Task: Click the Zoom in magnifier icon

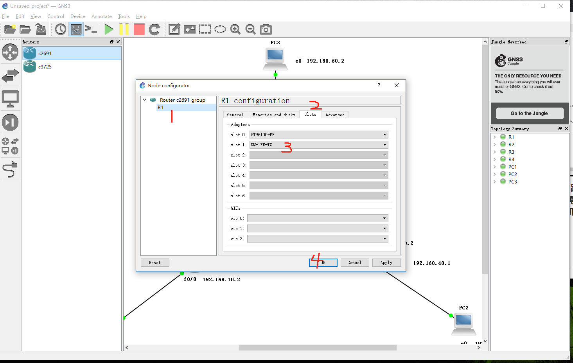Action: (235, 29)
